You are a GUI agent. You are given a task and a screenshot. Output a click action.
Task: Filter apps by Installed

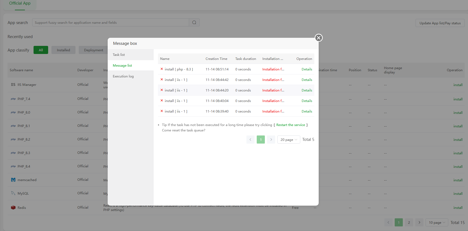coord(63,50)
